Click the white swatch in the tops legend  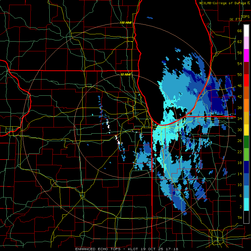pyautogui.click(x=246, y=31)
